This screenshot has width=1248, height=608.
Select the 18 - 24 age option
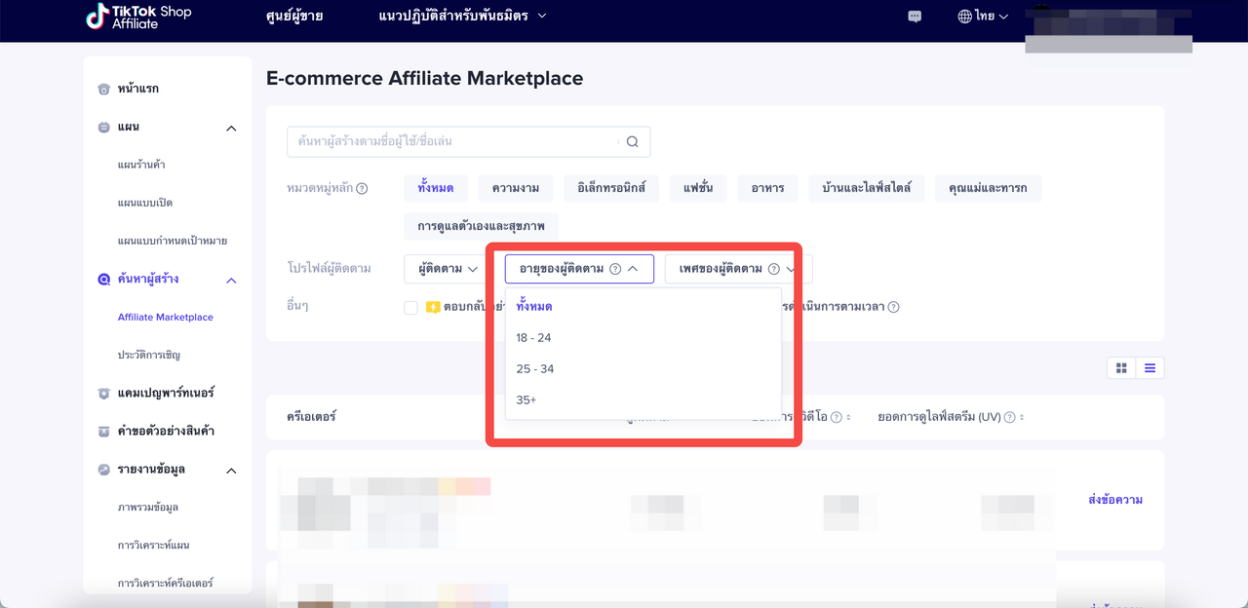point(533,338)
